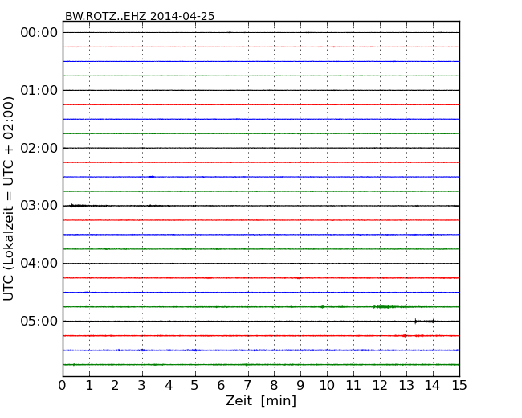Click x-axis tick label 13
Image resolution: width=522 pixels, height=418 pixels.
click(406, 386)
